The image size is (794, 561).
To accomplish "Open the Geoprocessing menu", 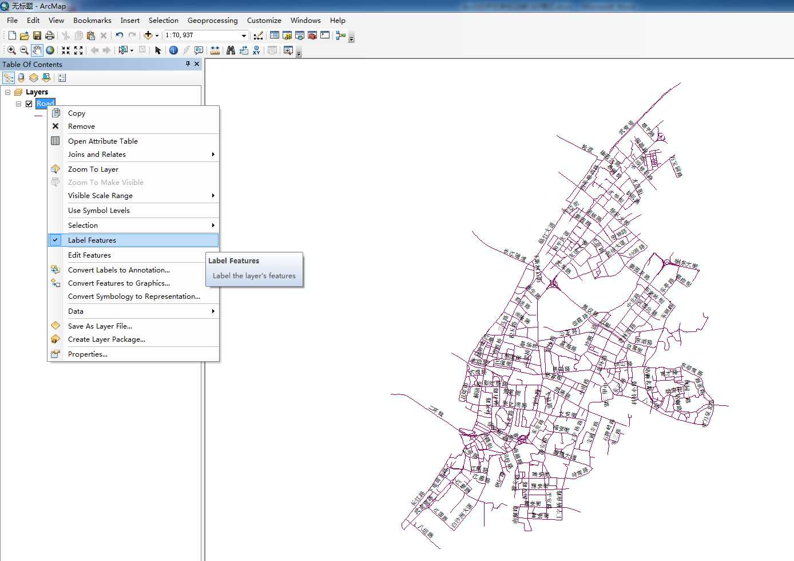I will tap(213, 20).
